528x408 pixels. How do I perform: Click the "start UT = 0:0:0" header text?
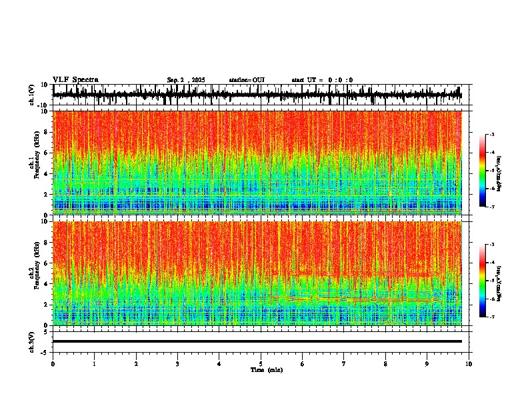(x=322, y=80)
